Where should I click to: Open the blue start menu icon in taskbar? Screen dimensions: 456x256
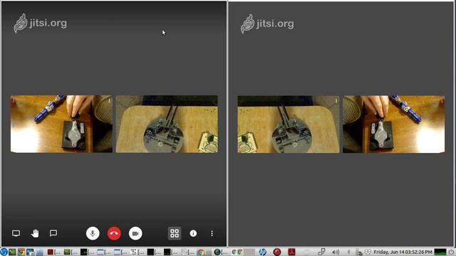click(x=4, y=252)
